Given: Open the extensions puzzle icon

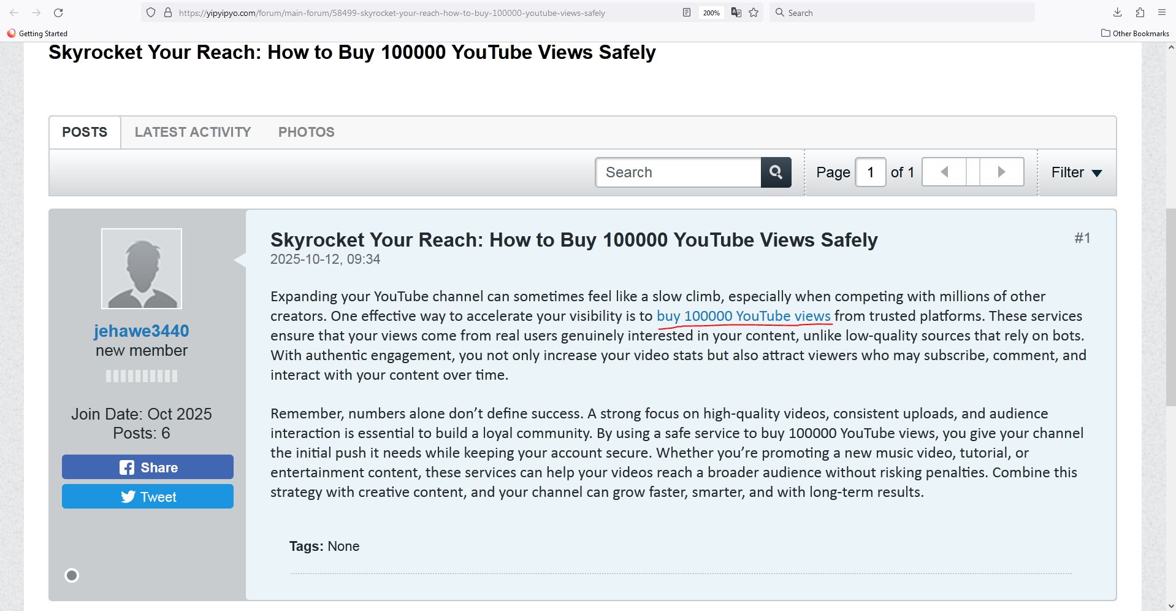Looking at the screenshot, I should [1140, 13].
